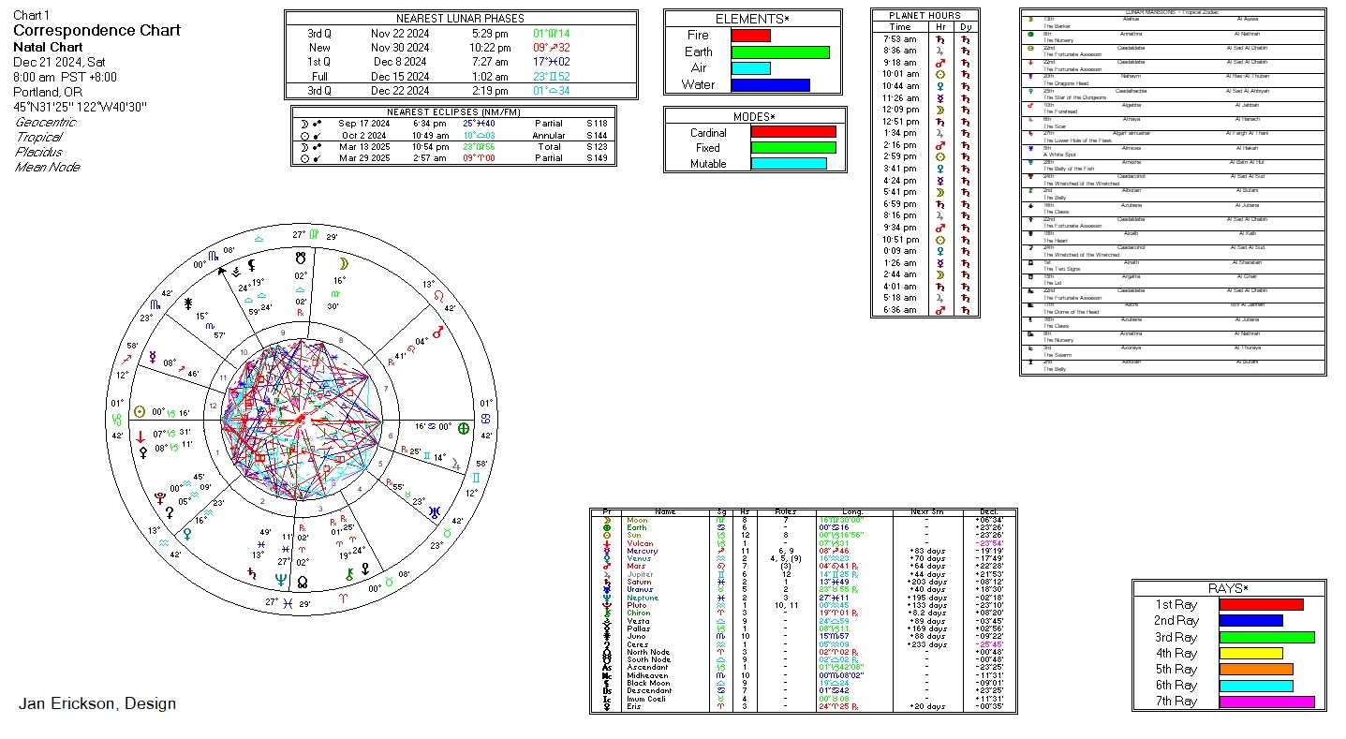
Task: Click the 'Correspondence Chart' title
Action: (x=96, y=30)
